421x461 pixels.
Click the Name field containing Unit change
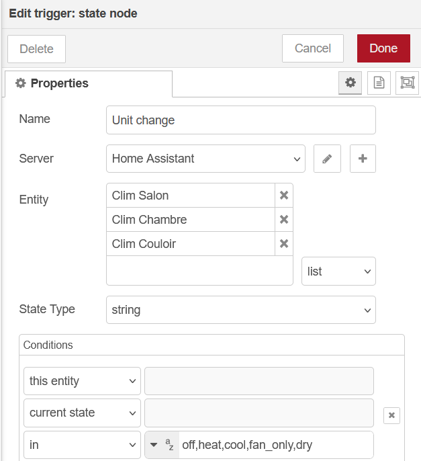pos(240,120)
